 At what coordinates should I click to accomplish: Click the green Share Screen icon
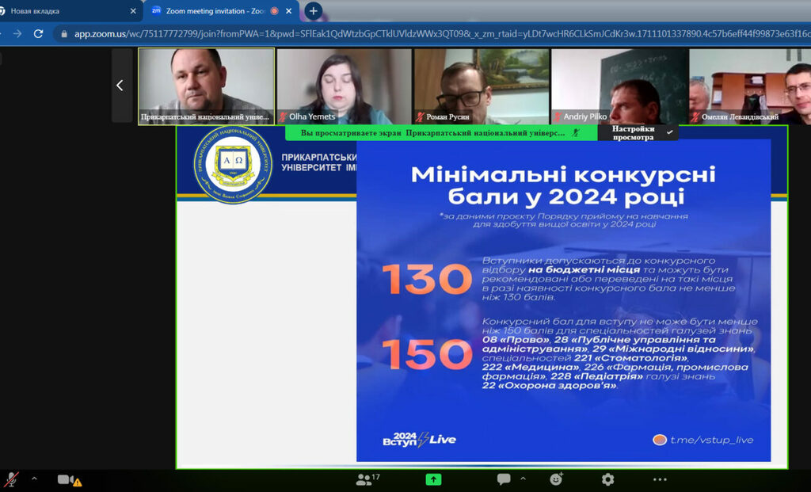tap(433, 479)
